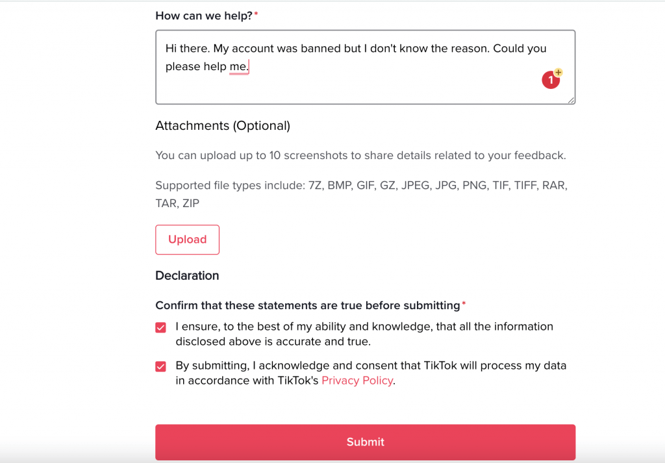The width and height of the screenshot is (665, 463).
Task: Click the "upload up to 10 screenshots" description
Action: (x=360, y=156)
